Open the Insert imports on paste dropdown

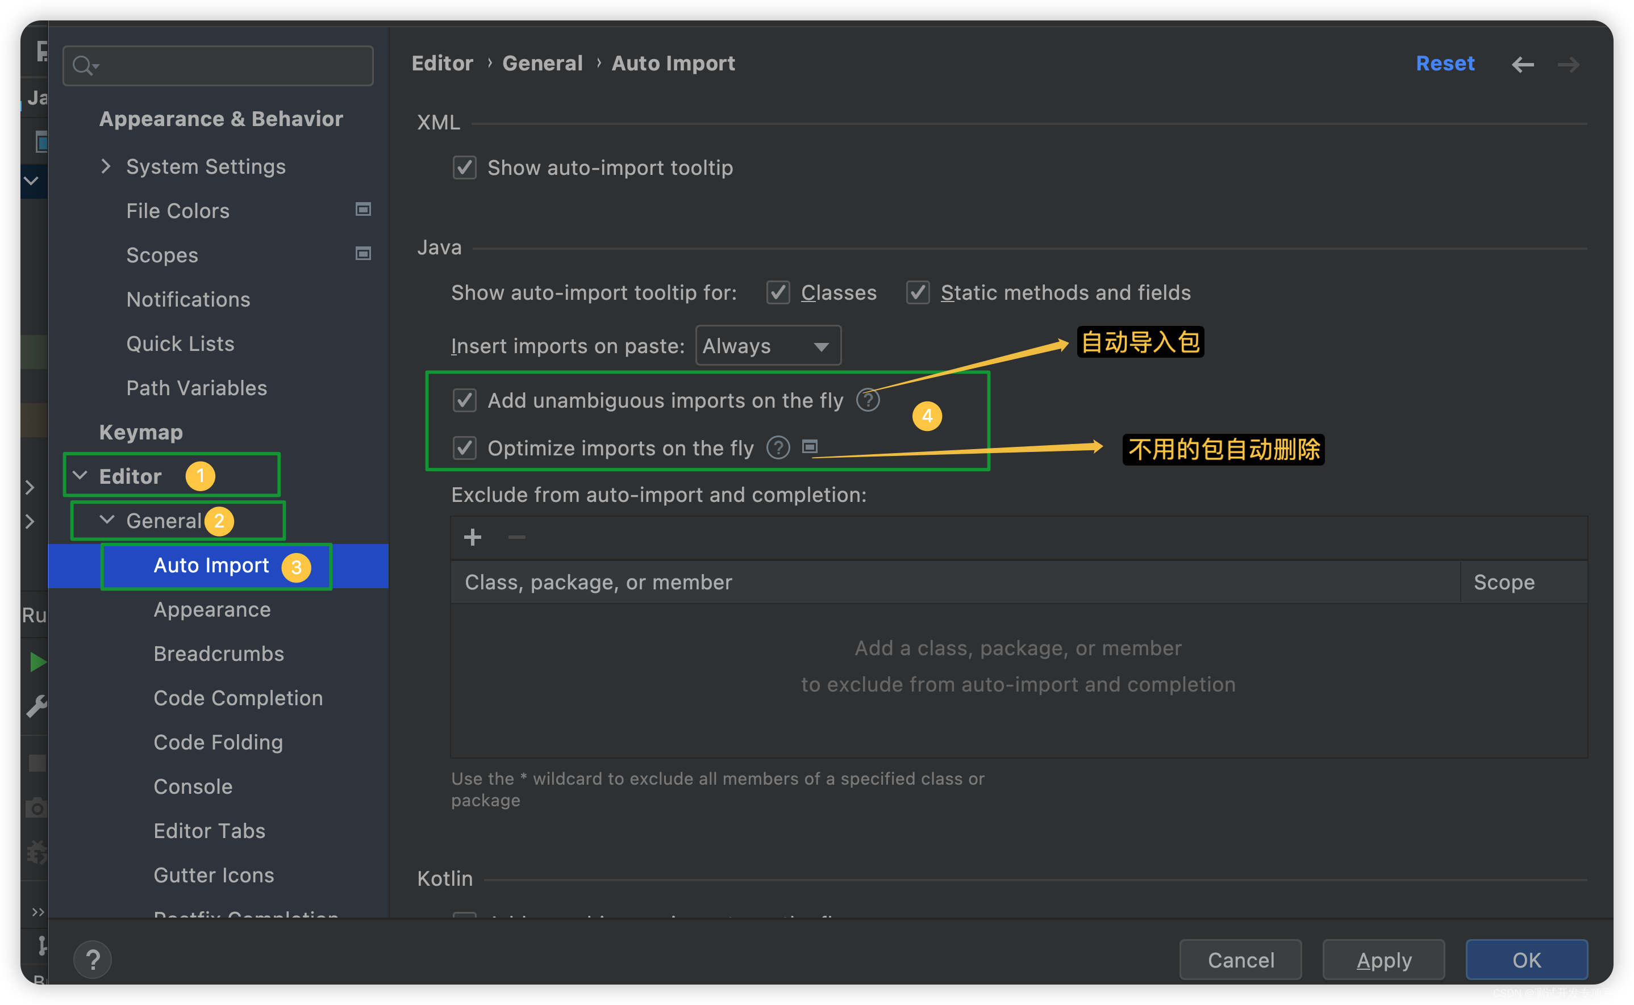[768, 345]
